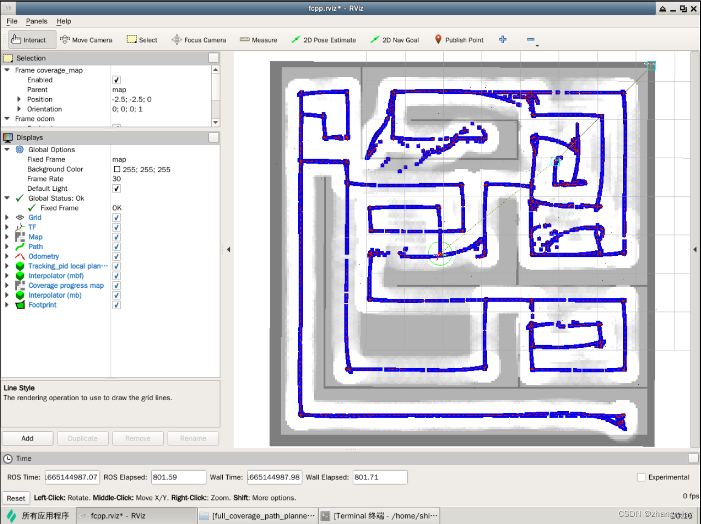The height and width of the screenshot is (524, 701).
Task: Switch to full_coverage_path_planner taskbar window
Action: point(257,516)
